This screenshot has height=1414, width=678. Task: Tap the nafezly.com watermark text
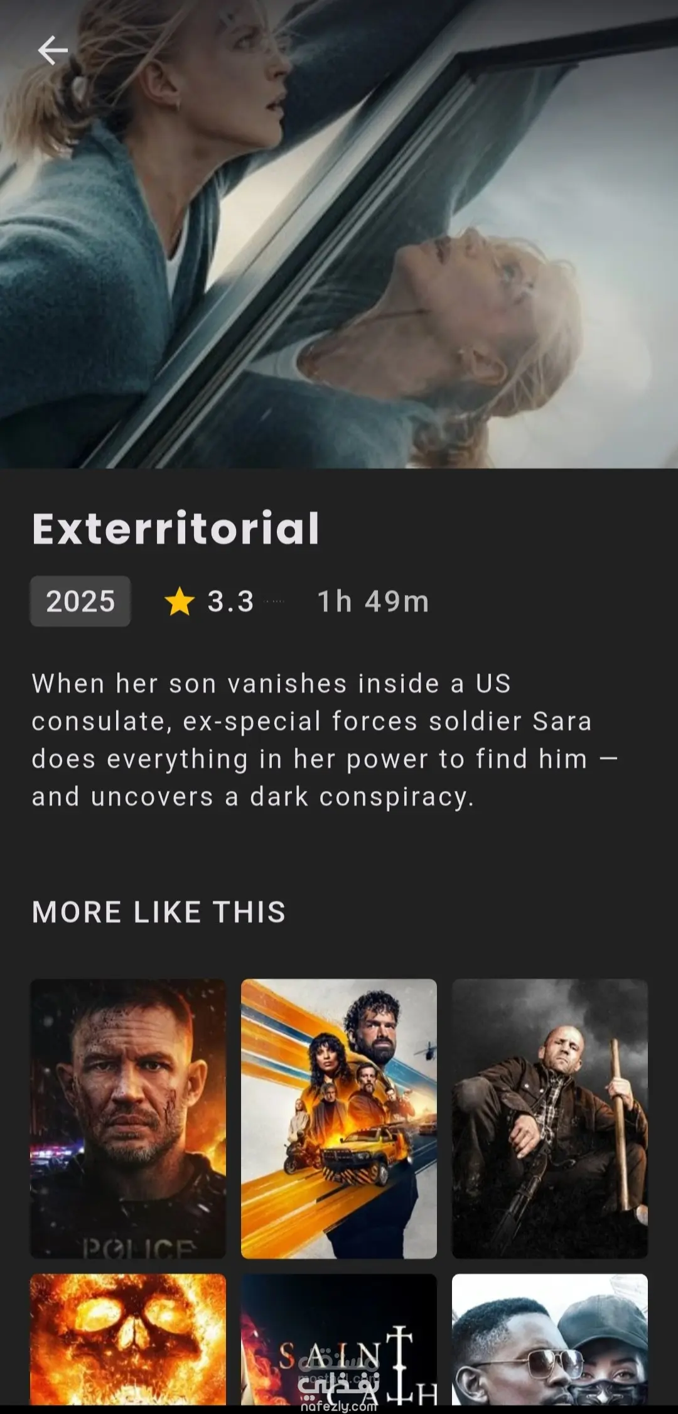click(x=339, y=1406)
